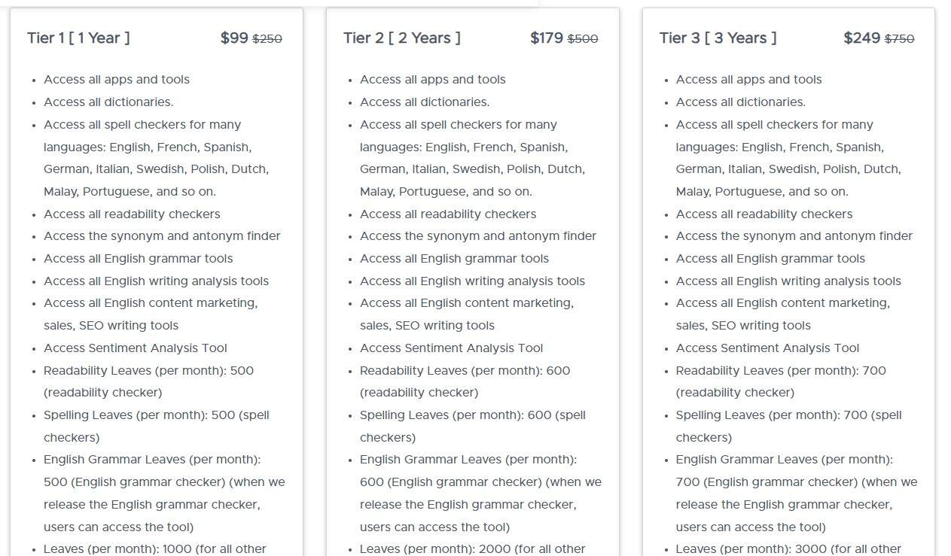Click the crossed-out $500 original price
Viewport: 951px width, 556px height.
coord(583,38)
